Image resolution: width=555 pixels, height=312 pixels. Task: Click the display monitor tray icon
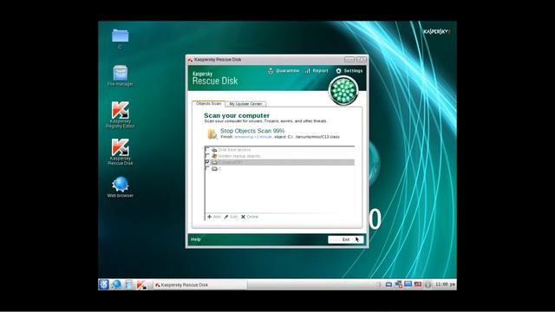tap(408, 284)
